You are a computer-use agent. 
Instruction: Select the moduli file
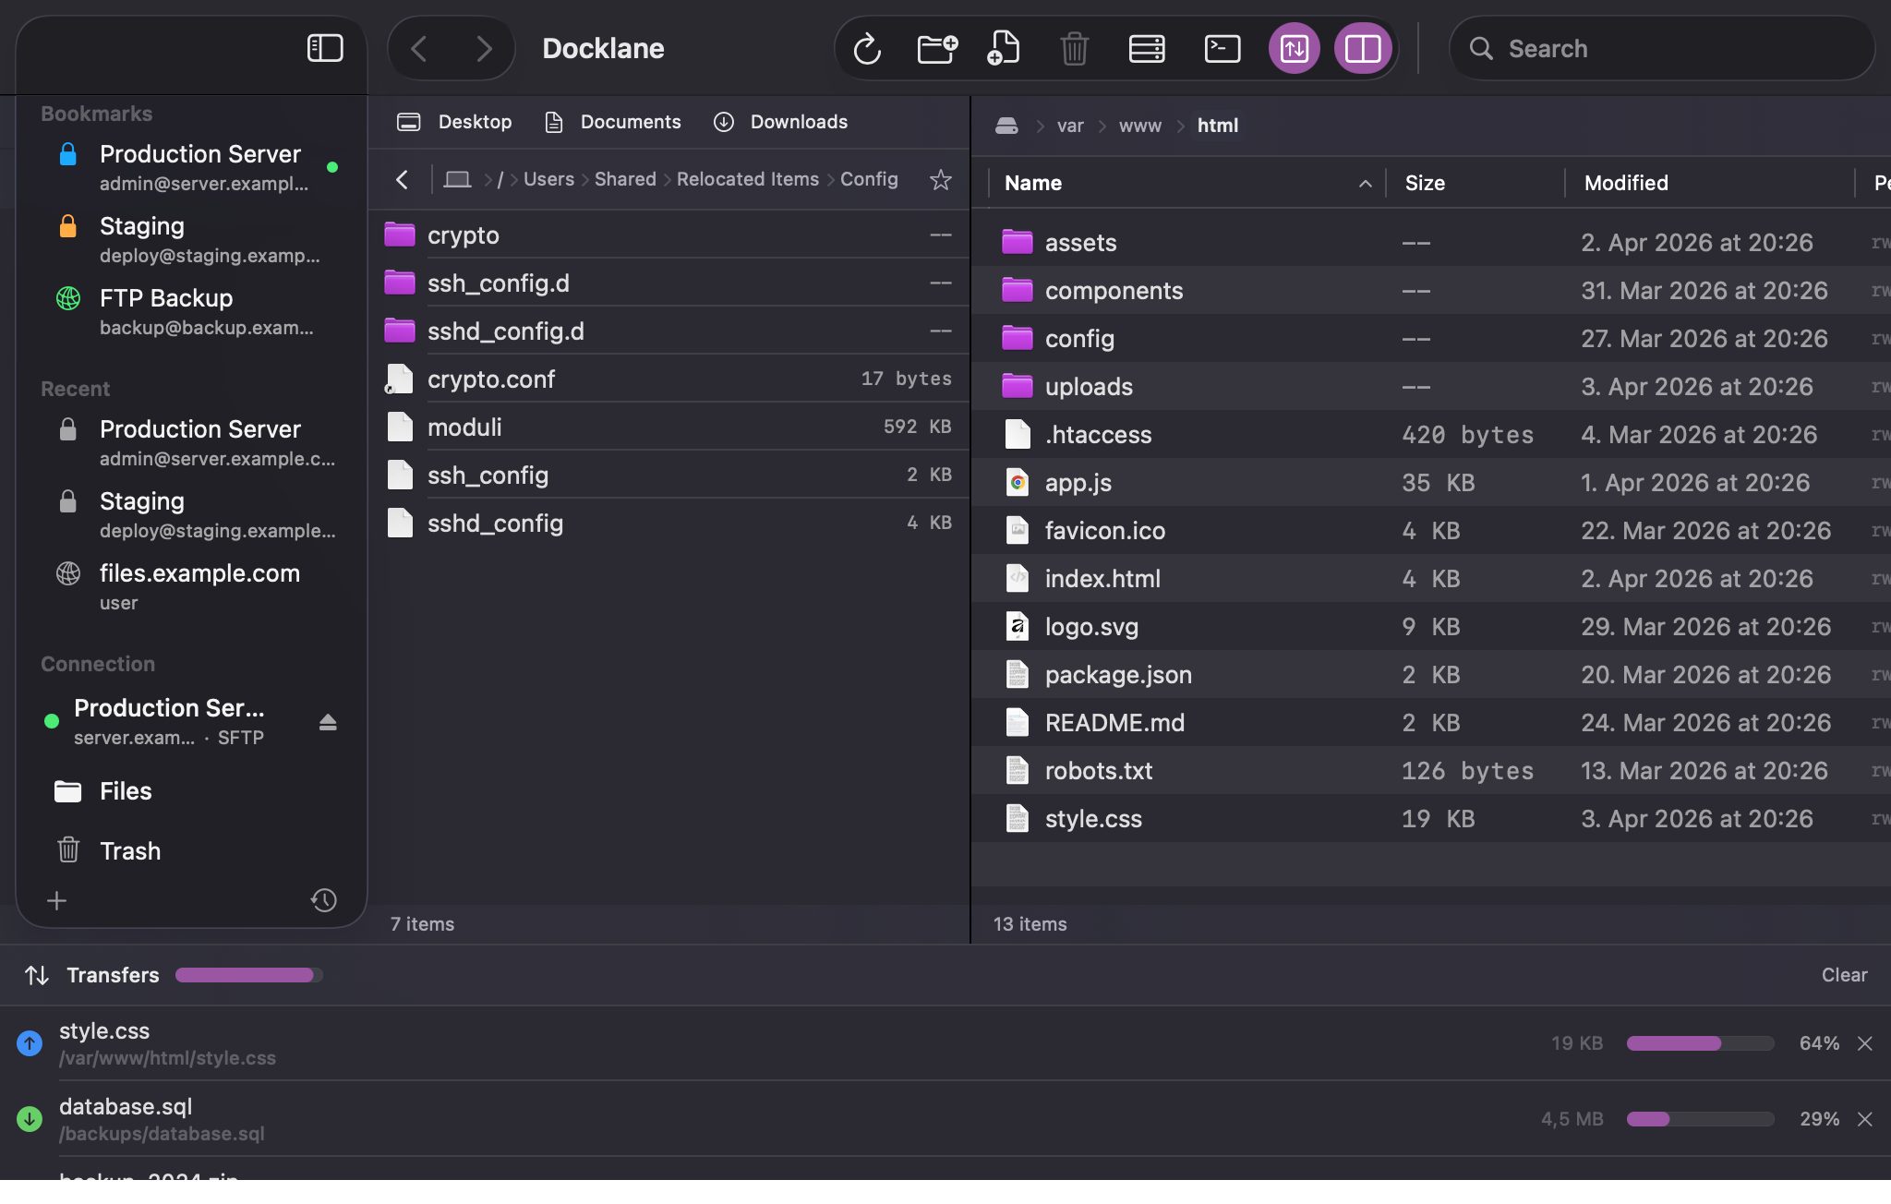(x=668, y=427)
